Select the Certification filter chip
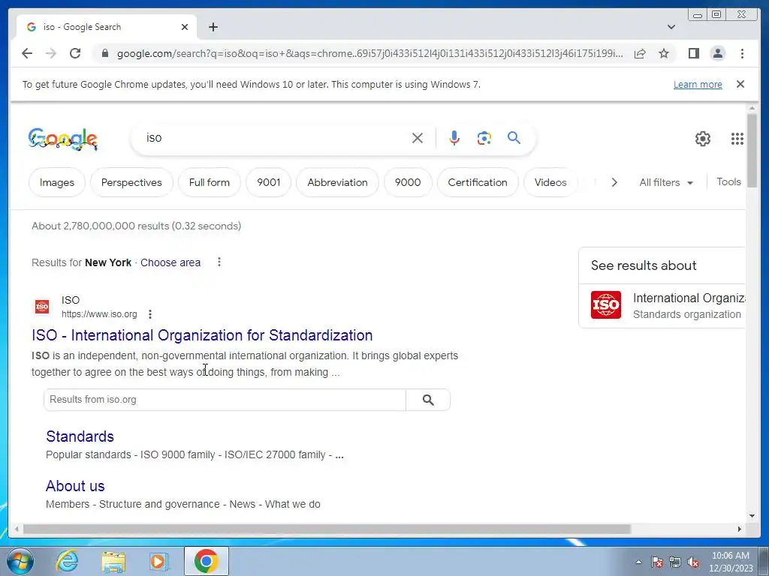 pos(478,182)
